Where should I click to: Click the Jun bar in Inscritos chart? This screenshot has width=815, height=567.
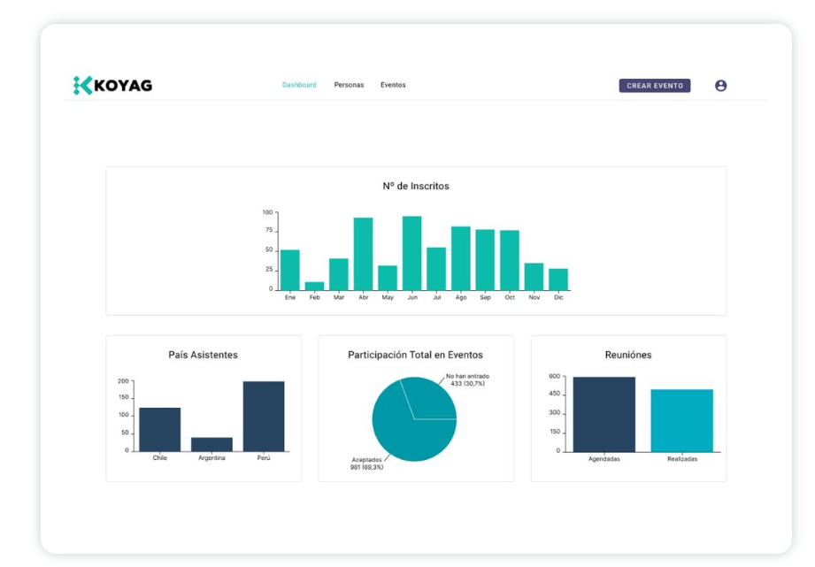[x=411, y=253]
